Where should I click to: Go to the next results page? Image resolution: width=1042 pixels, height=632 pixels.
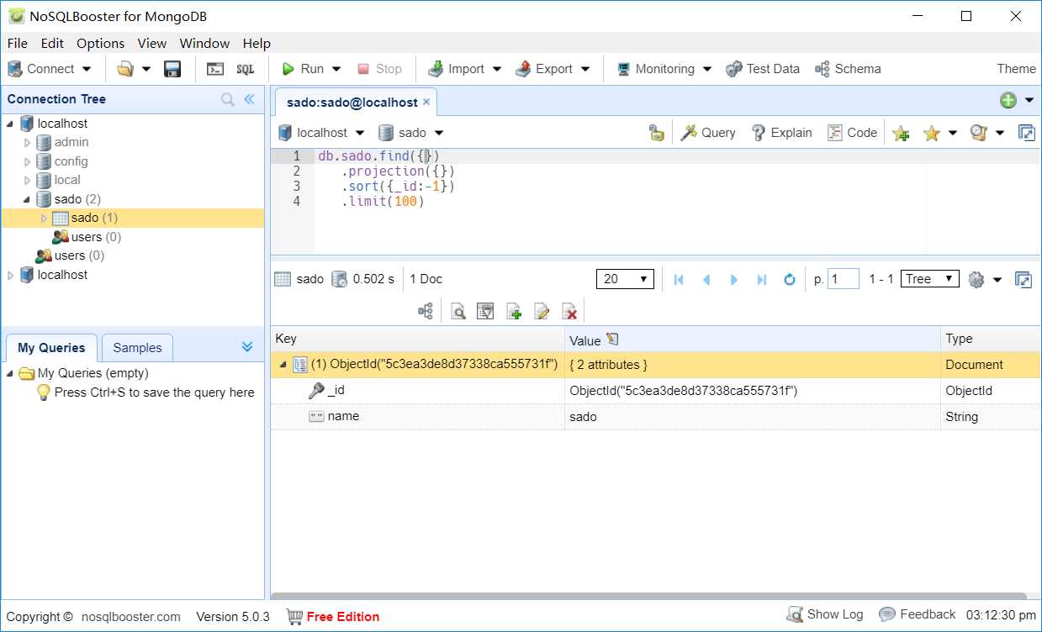point(734,280)
